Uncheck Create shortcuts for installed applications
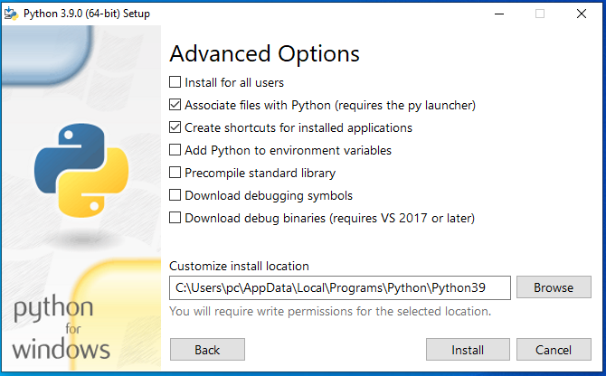Image resolution: width=606 pixels, height=376 pixels. point(175,127)
